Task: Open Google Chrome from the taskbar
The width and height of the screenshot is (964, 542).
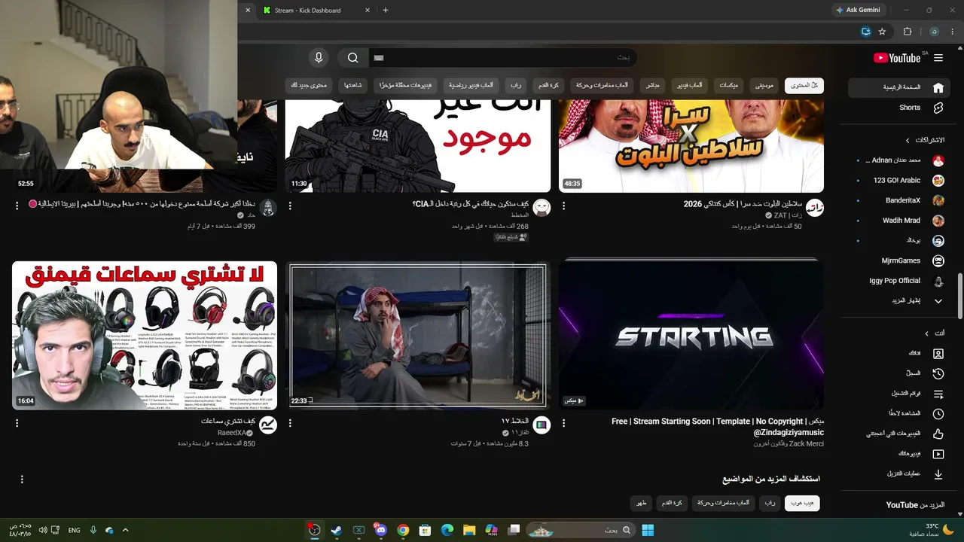Action: point(403,530)
